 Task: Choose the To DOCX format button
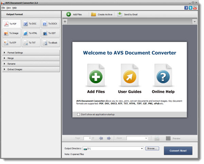[50, 24]
